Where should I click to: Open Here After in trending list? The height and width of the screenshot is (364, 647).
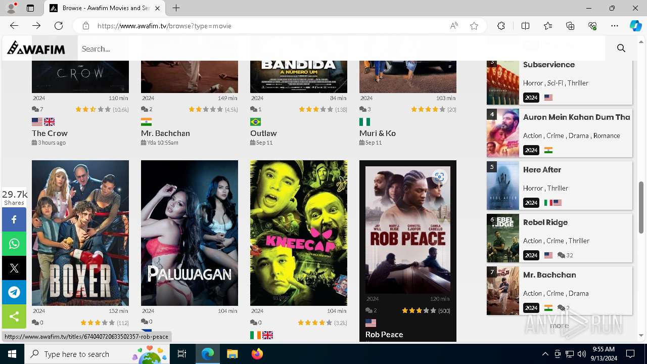[x=542, y=170]
